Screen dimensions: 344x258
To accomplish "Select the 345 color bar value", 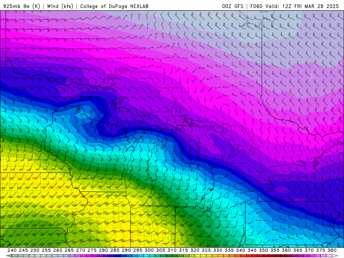I will [x=252, y=250].
